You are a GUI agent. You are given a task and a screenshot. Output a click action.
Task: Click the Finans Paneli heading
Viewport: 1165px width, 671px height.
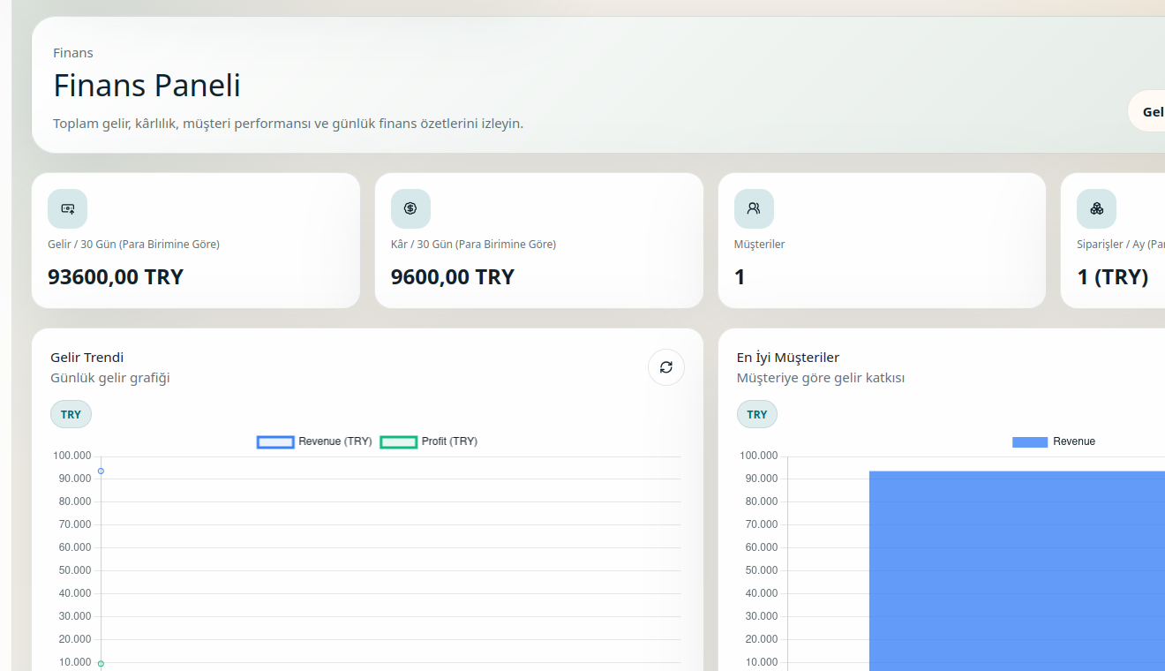click(x=147, y=86)
